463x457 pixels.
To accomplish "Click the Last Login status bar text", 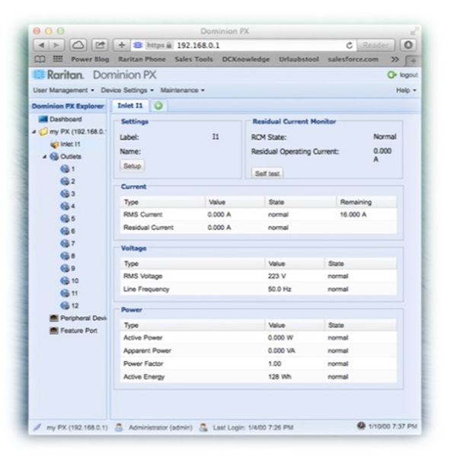I will pyautogui.click(x=253, y=427).
